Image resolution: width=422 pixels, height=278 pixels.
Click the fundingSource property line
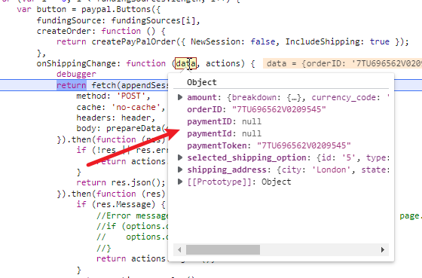pyautogui.click(x=118, y=21)
